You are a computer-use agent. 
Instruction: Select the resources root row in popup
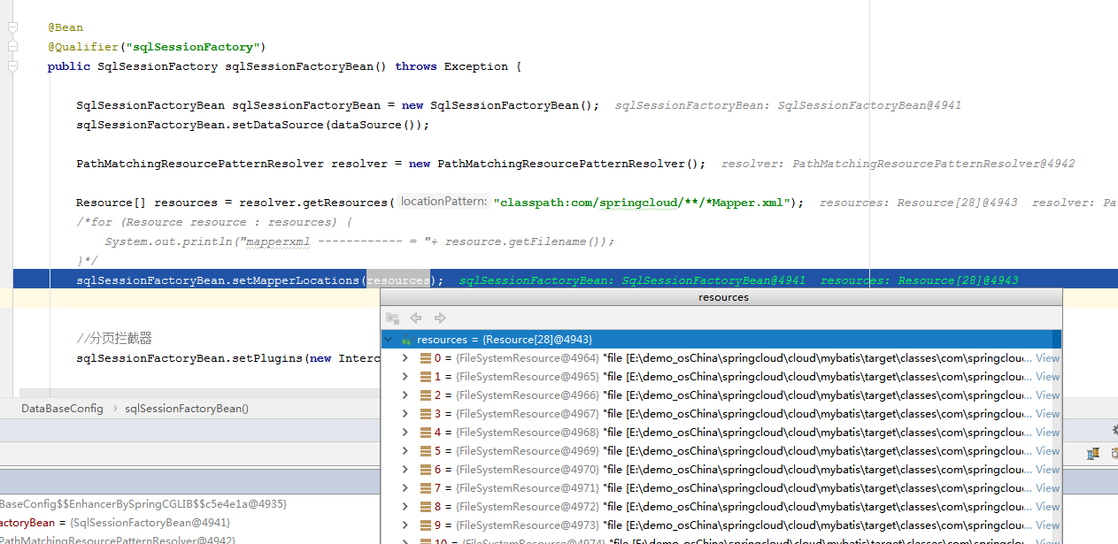click(721, 340)
